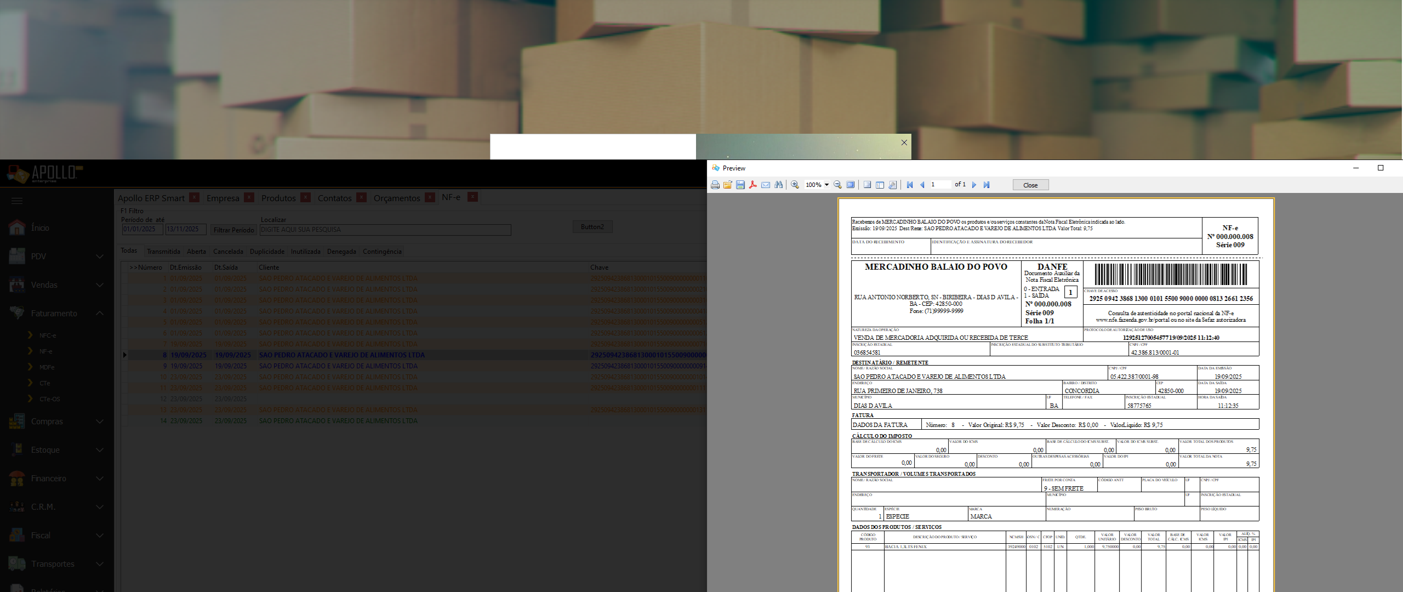Go to the previous preview page
Screen dimensions: 1403x592
tap(922, 185)
